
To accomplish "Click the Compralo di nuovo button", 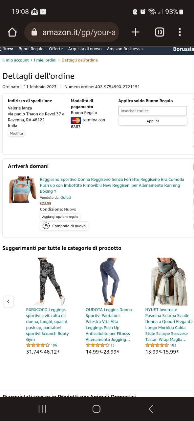I will [x=64, y=226].
